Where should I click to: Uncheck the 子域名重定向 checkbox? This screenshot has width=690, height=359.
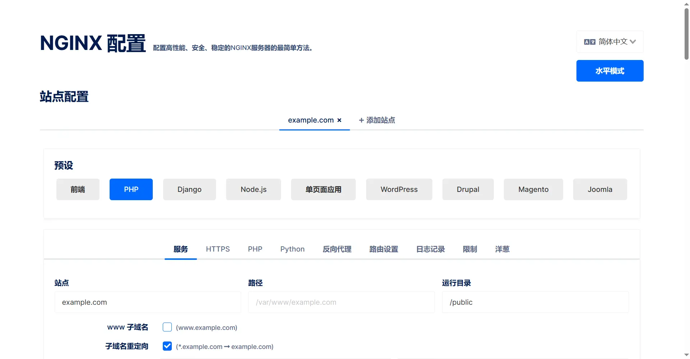[167, 346]
